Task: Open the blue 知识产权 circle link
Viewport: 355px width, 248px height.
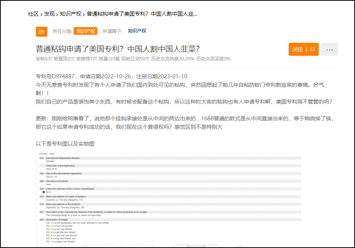Action: pyautogui.click(x=137, y=31)
